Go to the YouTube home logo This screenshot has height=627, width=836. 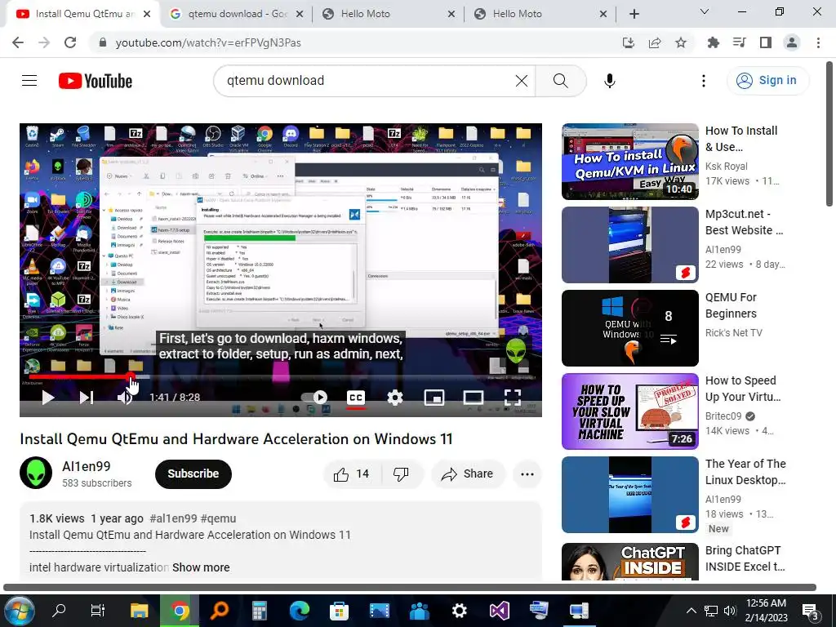[95, 81]
